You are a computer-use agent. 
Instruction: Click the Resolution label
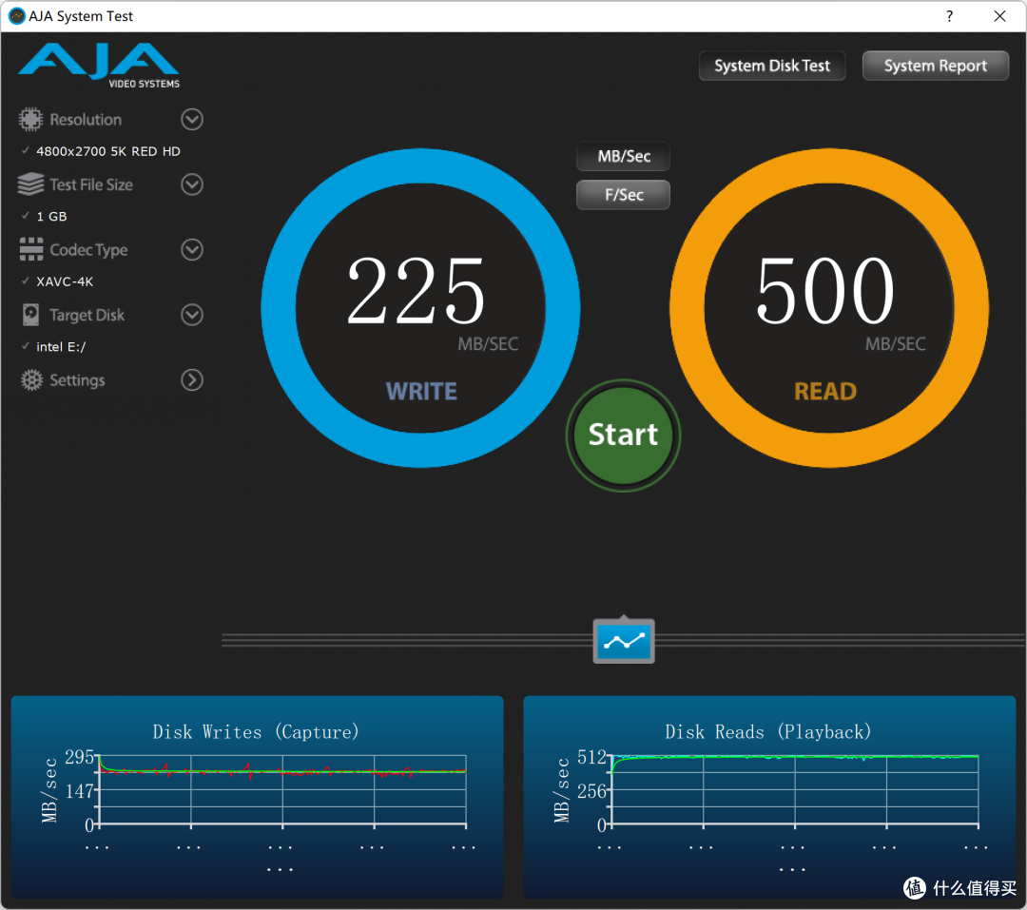pyautogui.click(x=86, y=119)
